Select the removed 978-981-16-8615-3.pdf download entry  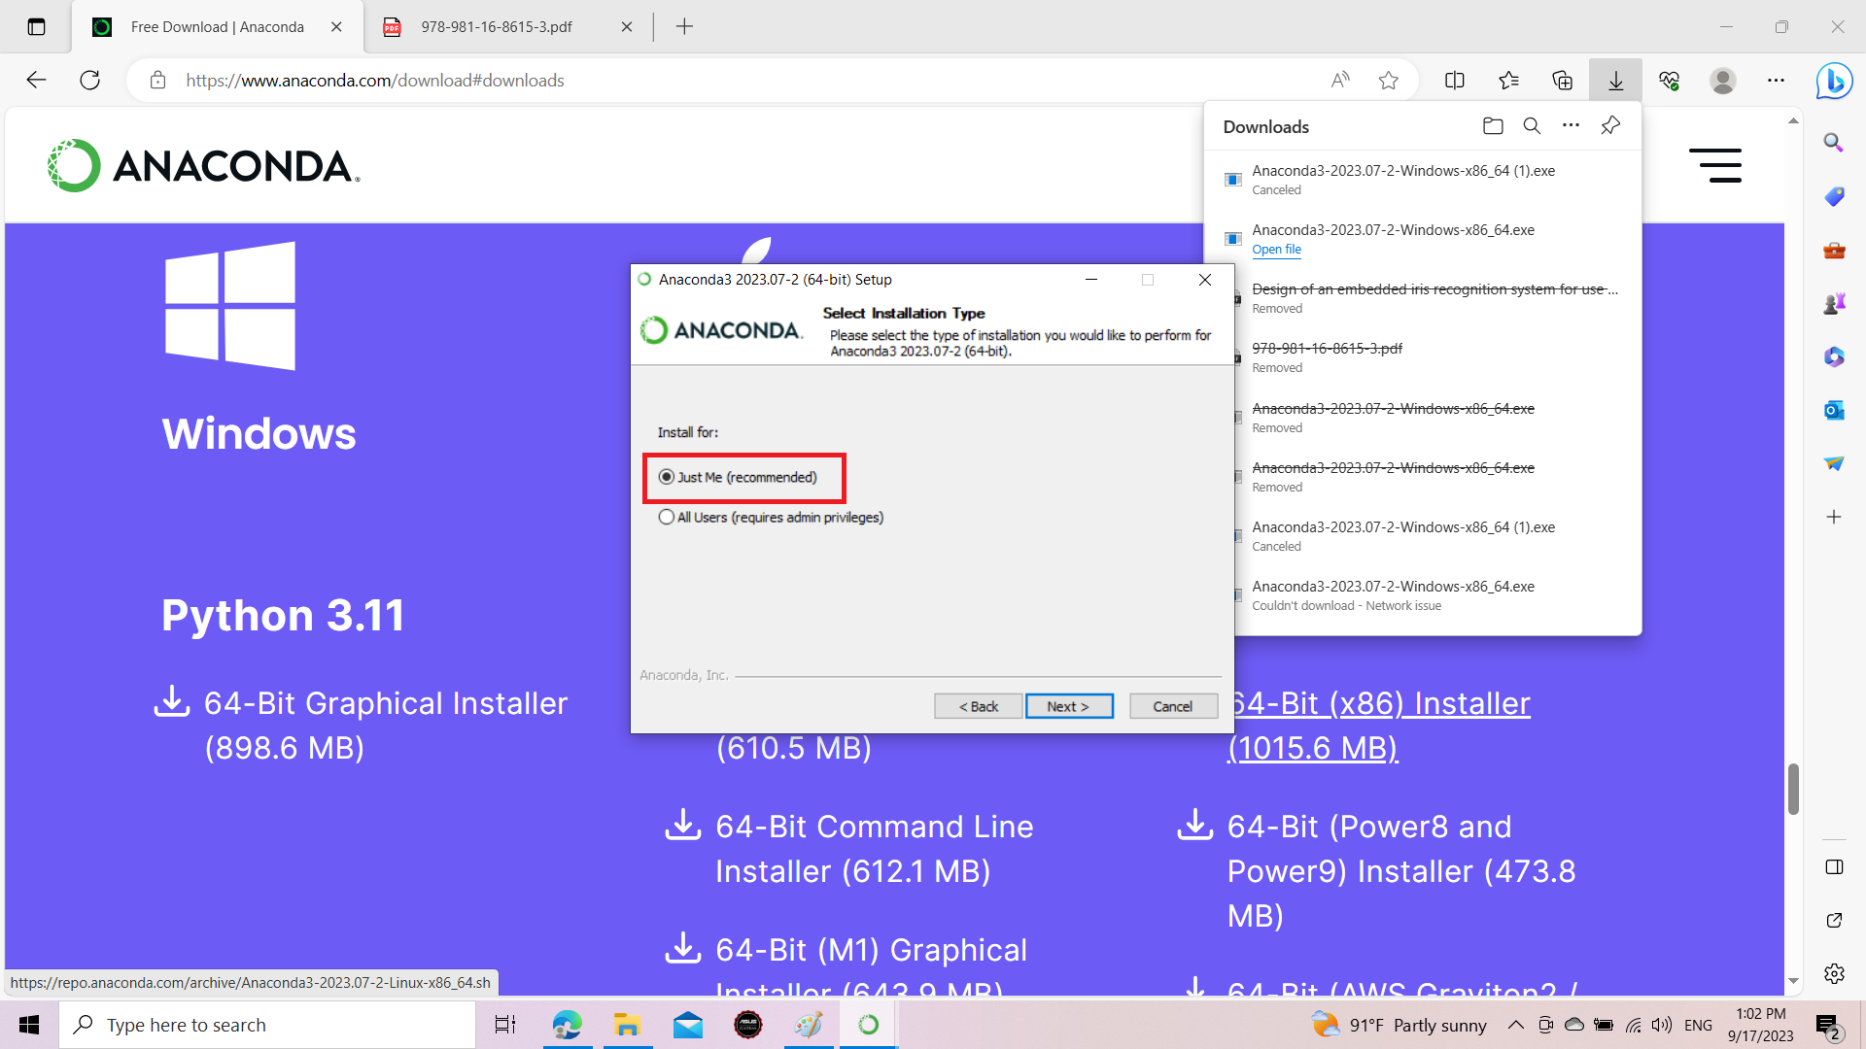tap(1423, 357)
